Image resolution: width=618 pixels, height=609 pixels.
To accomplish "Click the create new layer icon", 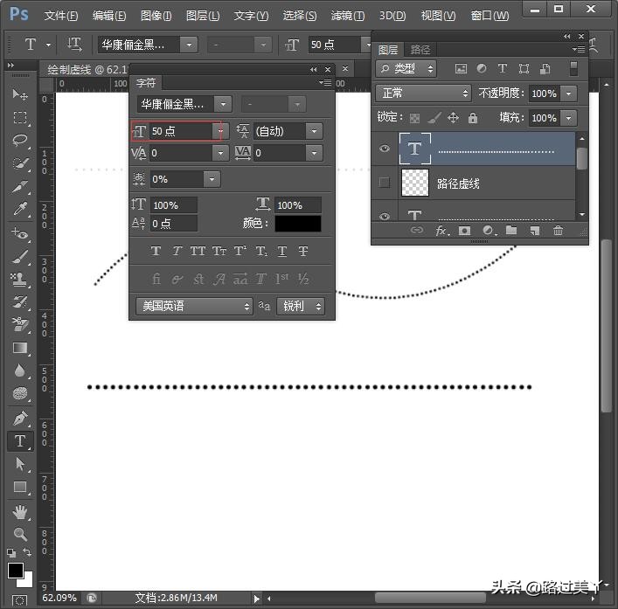I will (534, 231).
